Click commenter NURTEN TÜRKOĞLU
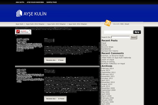Image resolution: width=158 pixels, height=105 pixels. point(109,64)
